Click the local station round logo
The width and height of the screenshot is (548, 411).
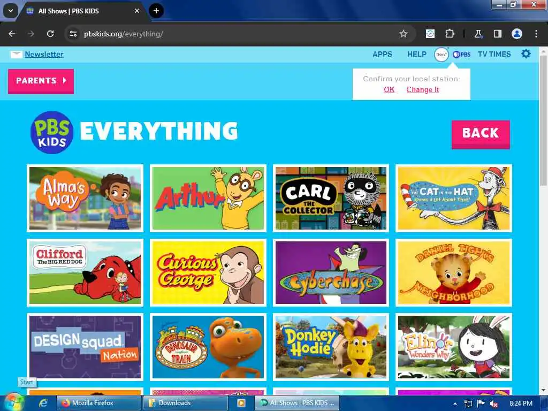point(441,55)
